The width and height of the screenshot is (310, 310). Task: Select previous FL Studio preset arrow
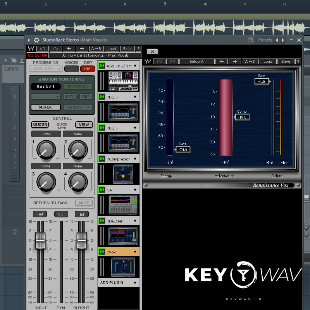277,40
